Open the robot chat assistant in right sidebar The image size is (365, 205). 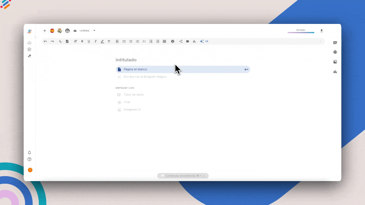click(335, 52)
